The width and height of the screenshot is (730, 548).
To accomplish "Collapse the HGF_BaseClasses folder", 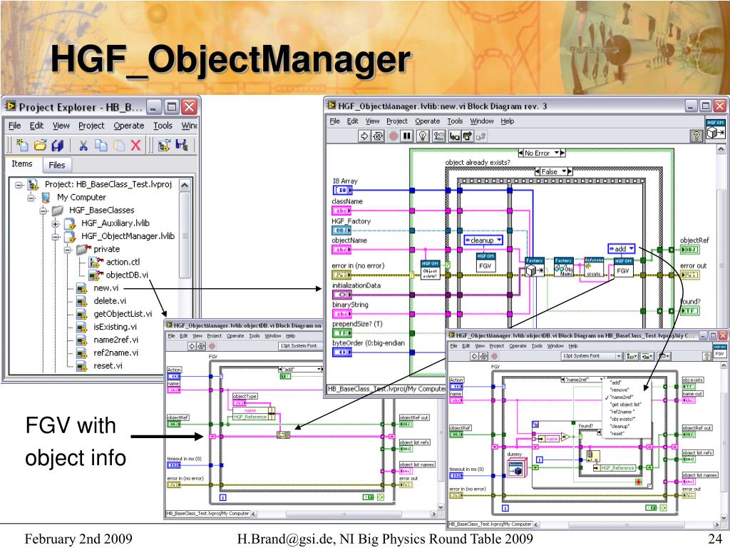I will click(x=43, y=210).
